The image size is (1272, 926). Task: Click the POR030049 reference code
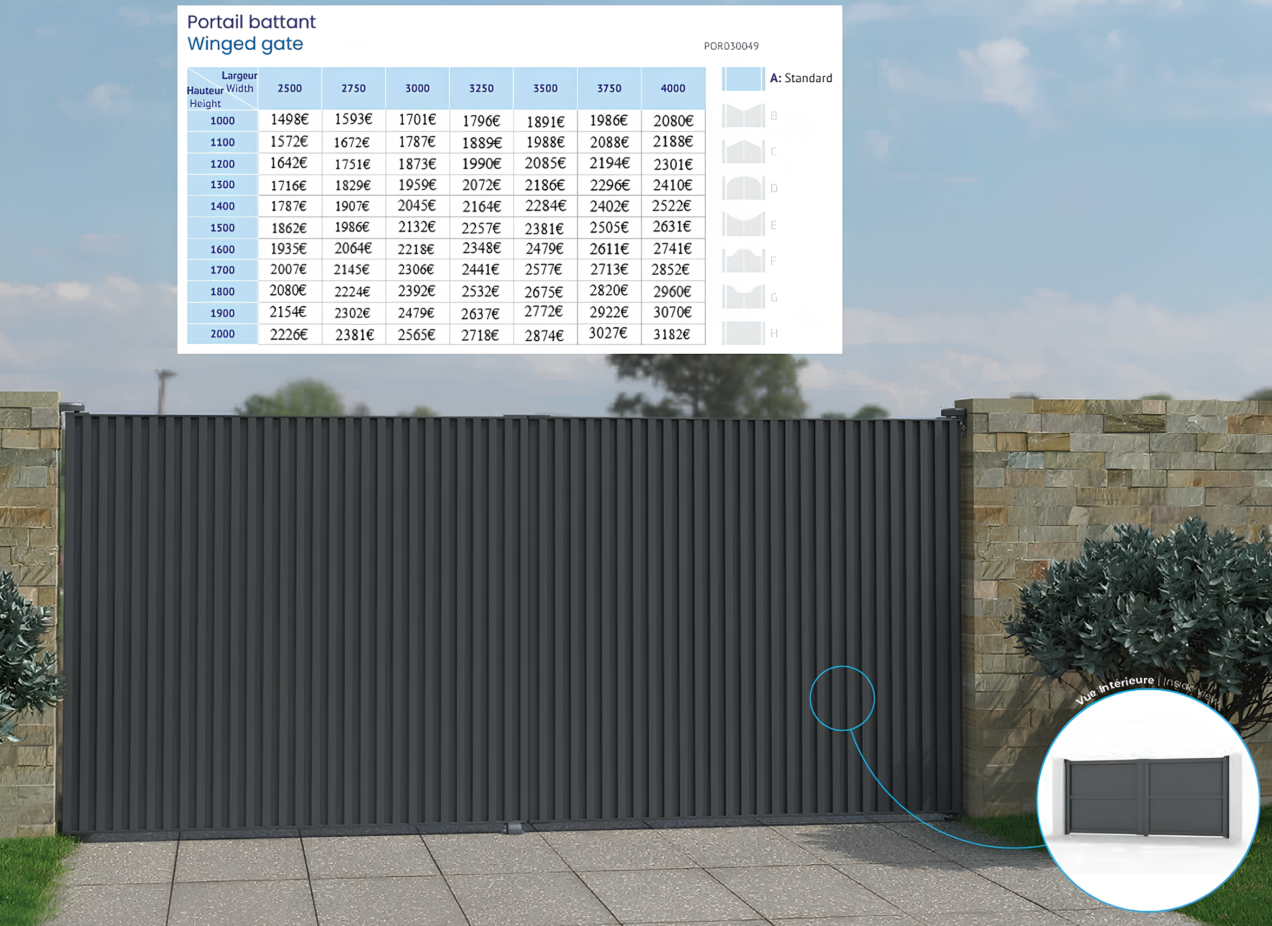(731, 46)
